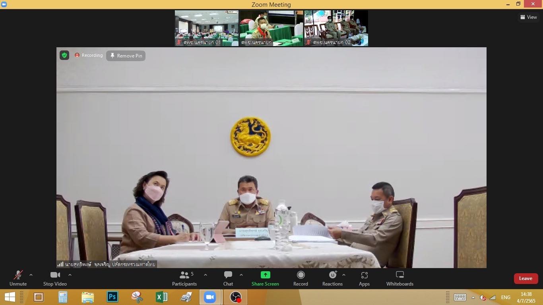Expand video options arrow next to Stop Video
This screenshot has height=305, width=543.
[70, 275]
